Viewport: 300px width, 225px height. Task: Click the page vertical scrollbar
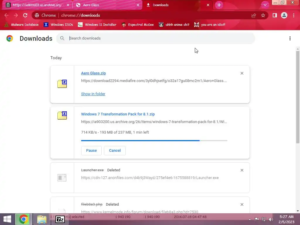pyautogui.click(x=298, y=97)
